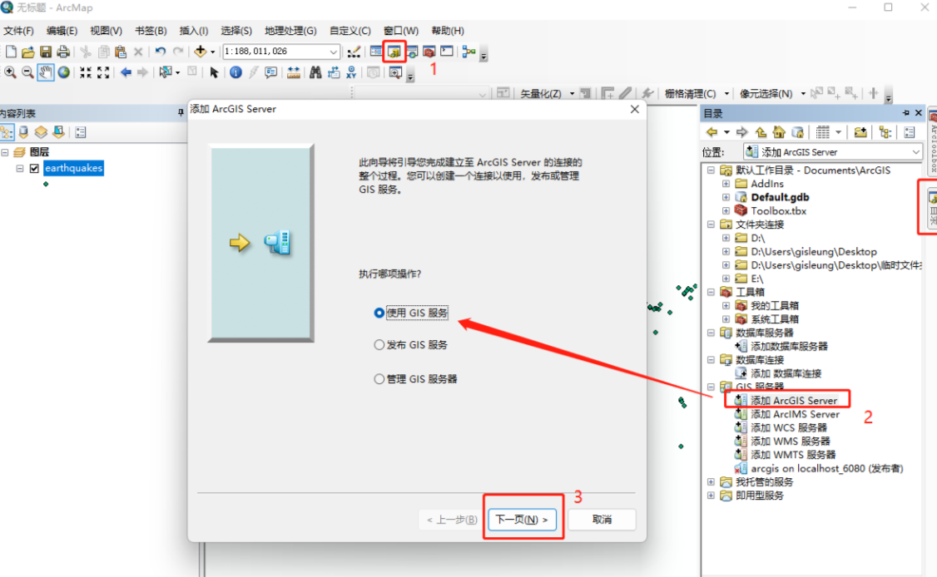The width and height of the screenshot is (937, 577).
Task: Open a map document with the Open icon
Action: (x=27, y=52)
